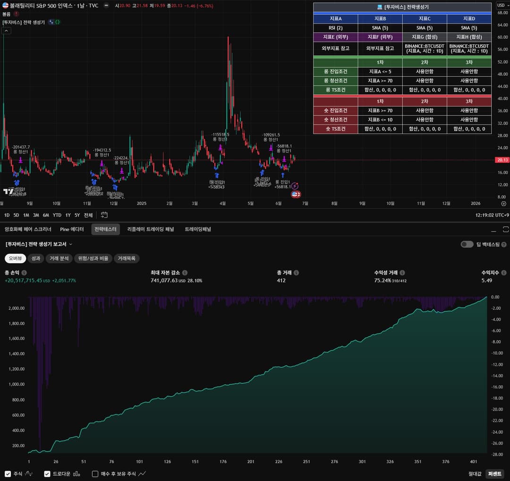This screenshot has height=481, width=510.
Task: Click the line icon next to 매수 후 보유 주식
Action: click(142, 474)
